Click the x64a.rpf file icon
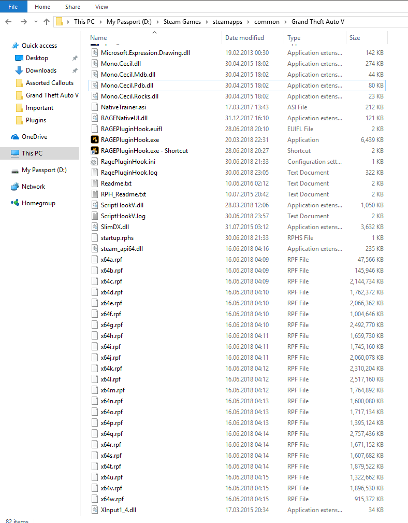 [x=95, y=260]
